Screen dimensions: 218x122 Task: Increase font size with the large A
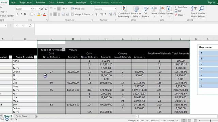[x=42, y=9]
